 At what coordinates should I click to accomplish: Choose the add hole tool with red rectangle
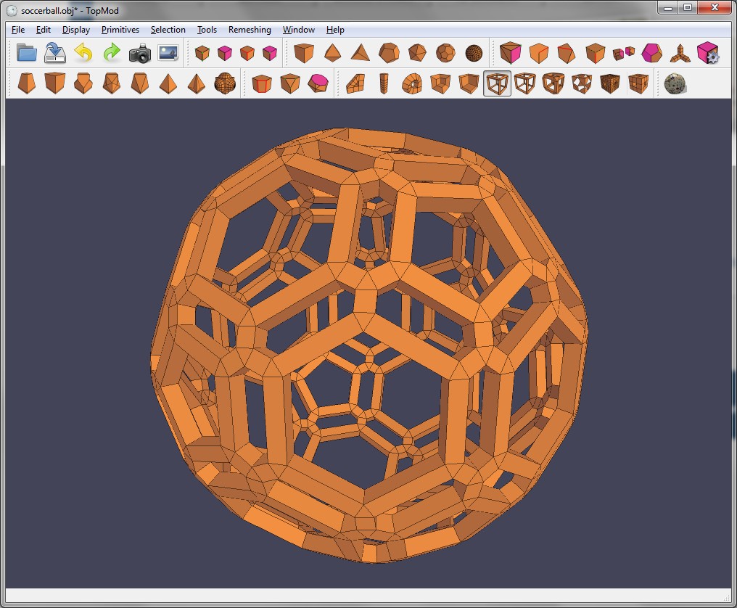[x=262, y=83]
